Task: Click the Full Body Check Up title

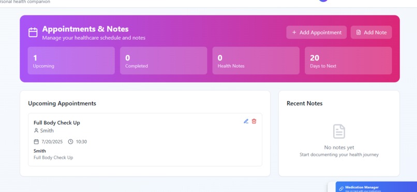Action: tap(56, 122)
